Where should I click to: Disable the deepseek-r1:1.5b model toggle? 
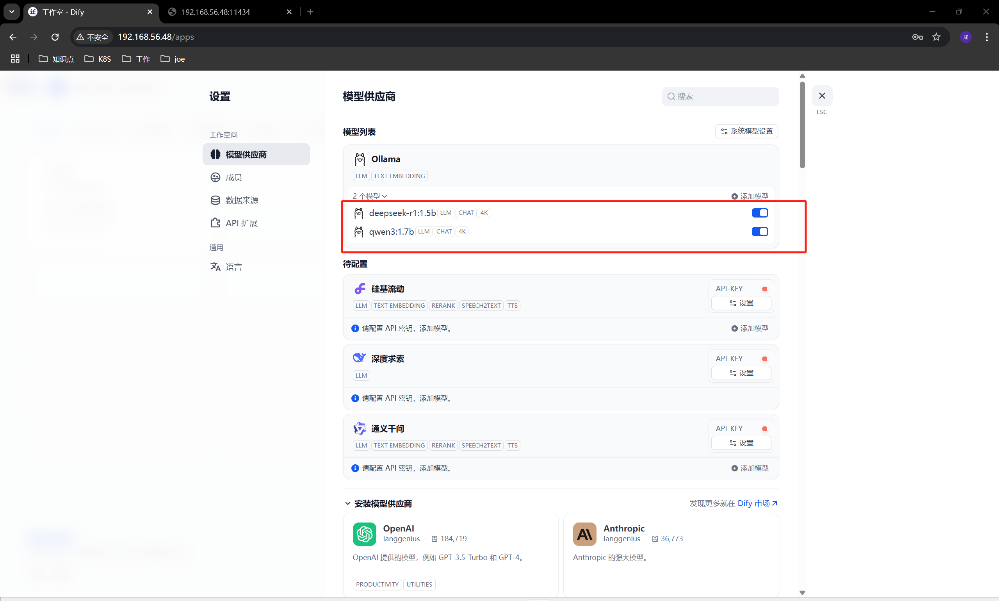[759, 212]
